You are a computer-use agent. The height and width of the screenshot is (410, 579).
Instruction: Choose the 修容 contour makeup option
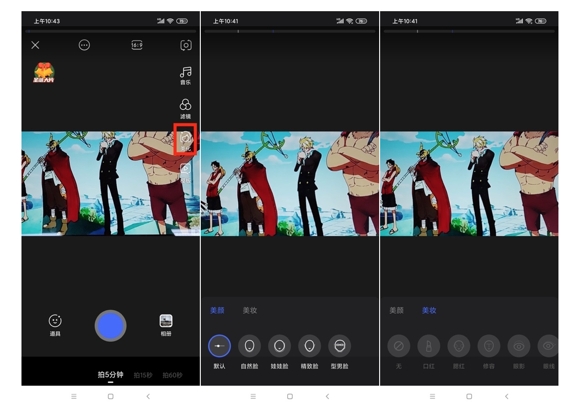tap(489, 352)
